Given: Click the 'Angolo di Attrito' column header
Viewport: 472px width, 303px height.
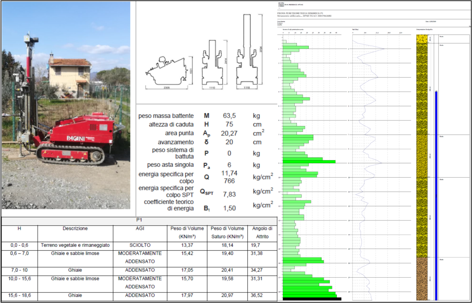Looking at the screenshot, I should click(262, 233).
